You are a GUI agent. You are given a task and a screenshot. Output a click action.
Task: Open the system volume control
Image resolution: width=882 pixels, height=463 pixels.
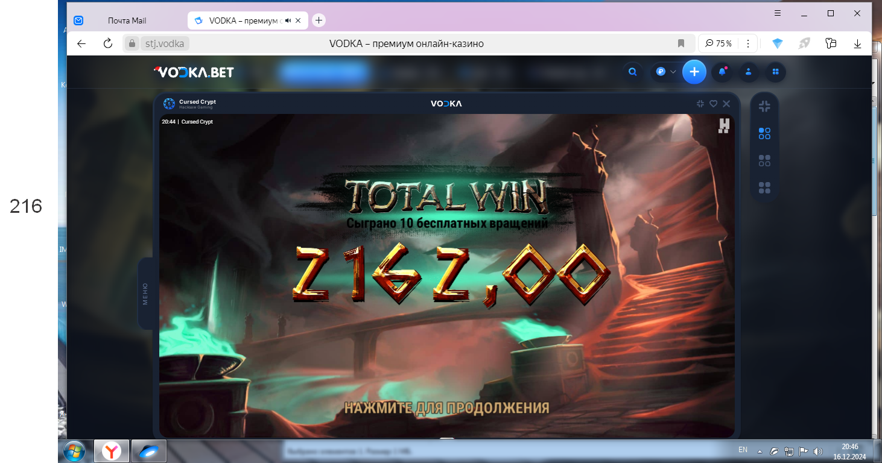(x=818, y=451)
